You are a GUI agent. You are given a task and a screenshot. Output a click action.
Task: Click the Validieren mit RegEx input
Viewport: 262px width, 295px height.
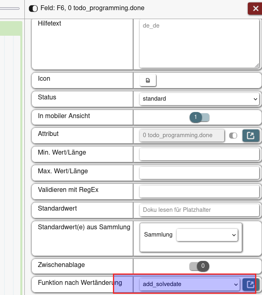pyautogui.click(x=199, y=191)
